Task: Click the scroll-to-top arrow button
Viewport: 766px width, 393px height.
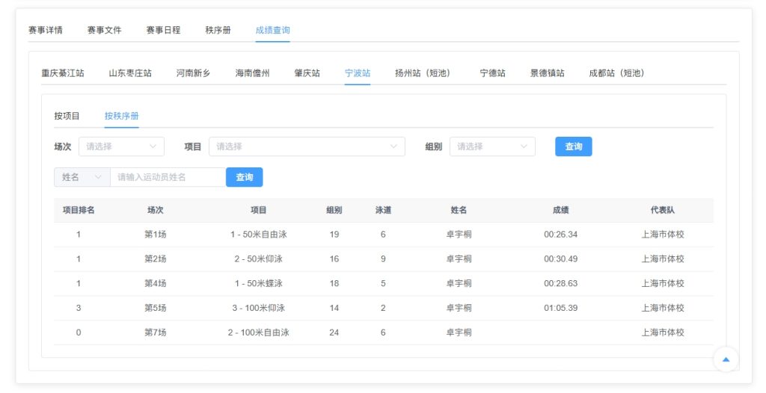Action: coord(725,359)
